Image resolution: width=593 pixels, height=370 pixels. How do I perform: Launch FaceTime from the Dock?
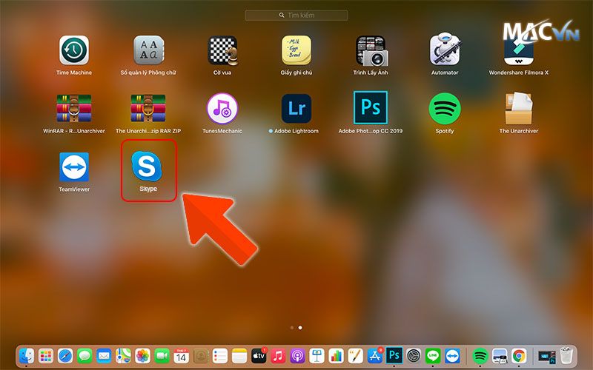coord(162,356)
